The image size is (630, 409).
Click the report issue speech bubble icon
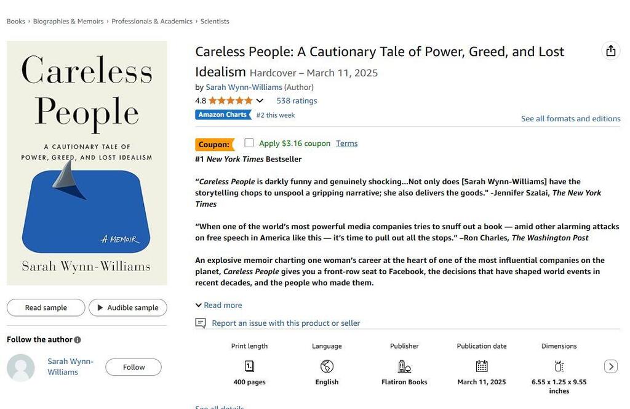coord(201,323)
